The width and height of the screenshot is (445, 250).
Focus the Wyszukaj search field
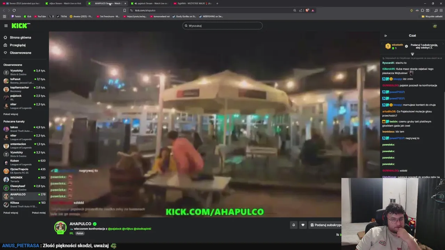(222, 26)
